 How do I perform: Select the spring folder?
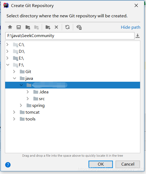(x=73, y=106)
